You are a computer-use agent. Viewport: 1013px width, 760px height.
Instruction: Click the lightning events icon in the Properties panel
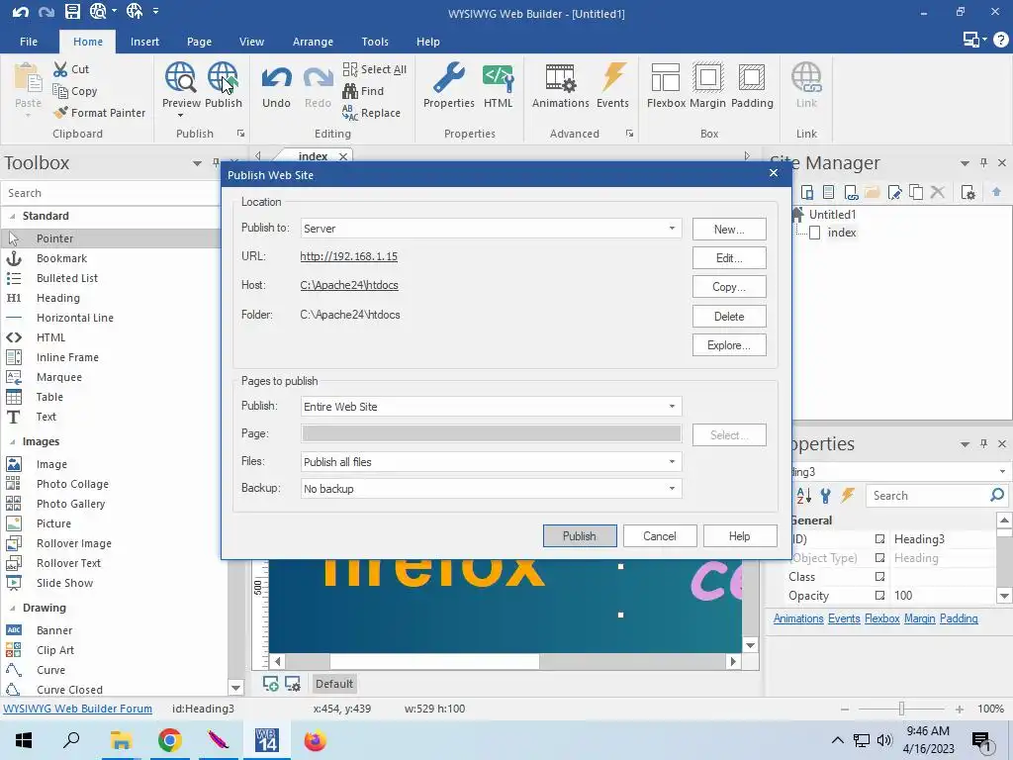point(848,496)
